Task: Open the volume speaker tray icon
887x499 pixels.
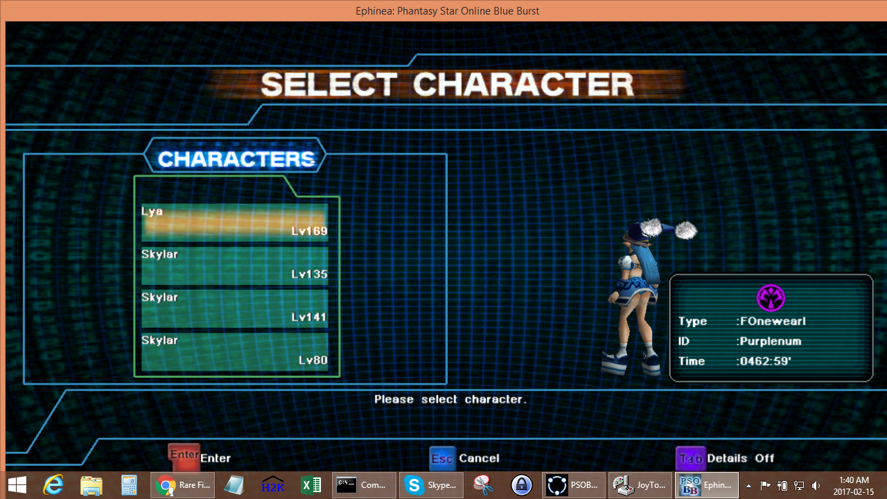Action: click(816, 486)
